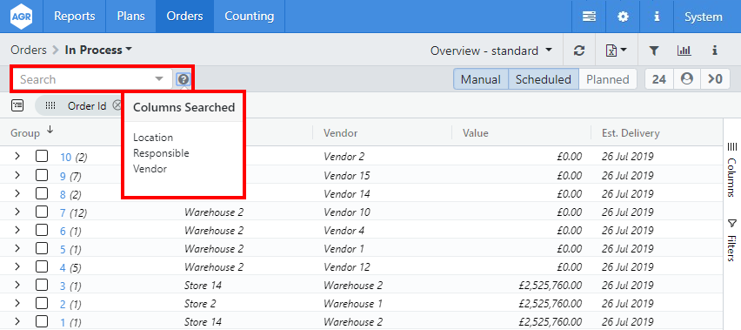Sort by the Vendor column header

tap(340, 133)
